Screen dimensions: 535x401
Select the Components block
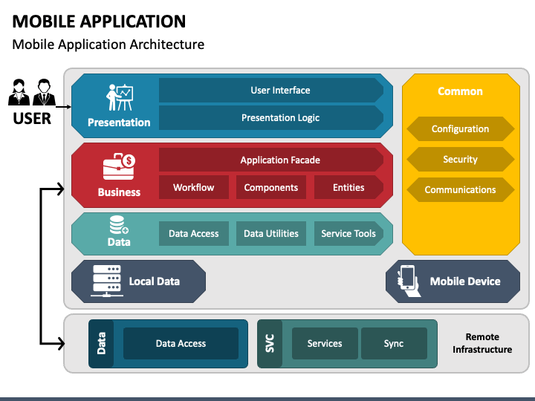[271, 187]
